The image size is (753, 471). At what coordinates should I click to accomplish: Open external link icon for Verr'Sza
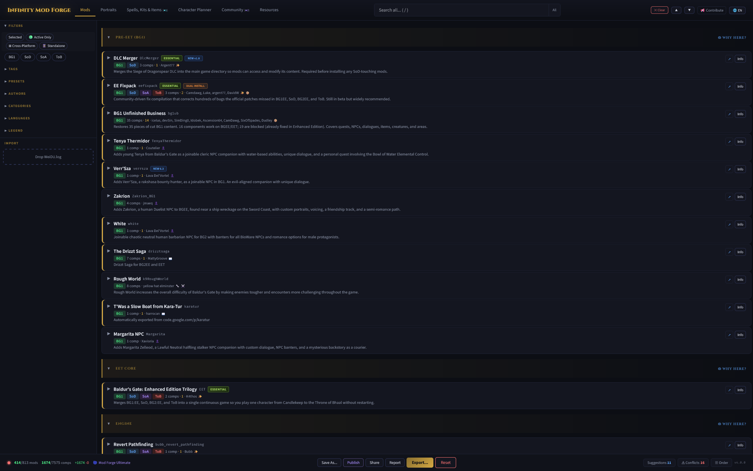click(x=729, y=169)
